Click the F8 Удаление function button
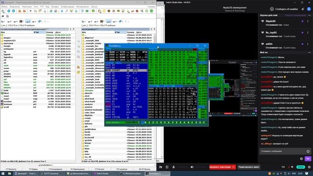This screenshot has width=313, height=176. coord(122,169)
